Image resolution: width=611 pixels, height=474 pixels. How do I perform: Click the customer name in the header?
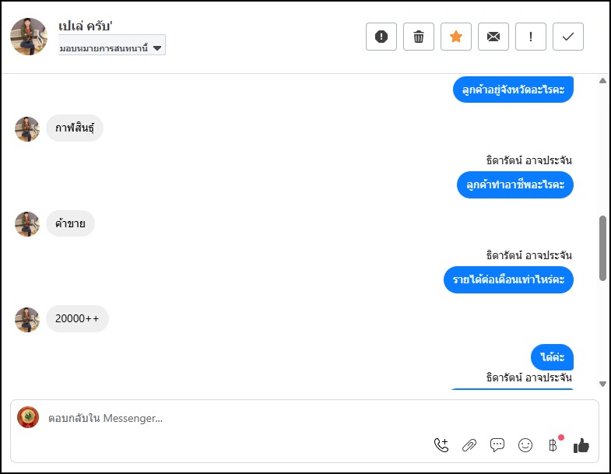coord(86,26)
